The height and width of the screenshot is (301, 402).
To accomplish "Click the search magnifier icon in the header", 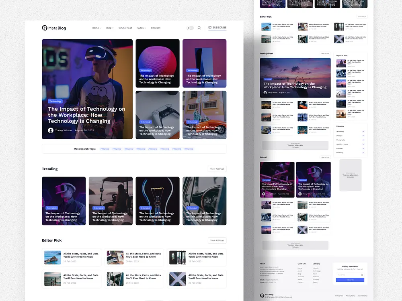I will (x=199, y=28).
